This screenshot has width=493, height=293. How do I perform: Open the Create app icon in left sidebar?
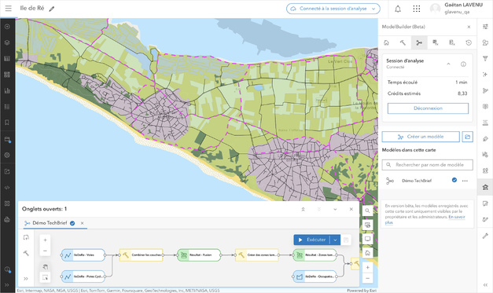coord(7,203)
